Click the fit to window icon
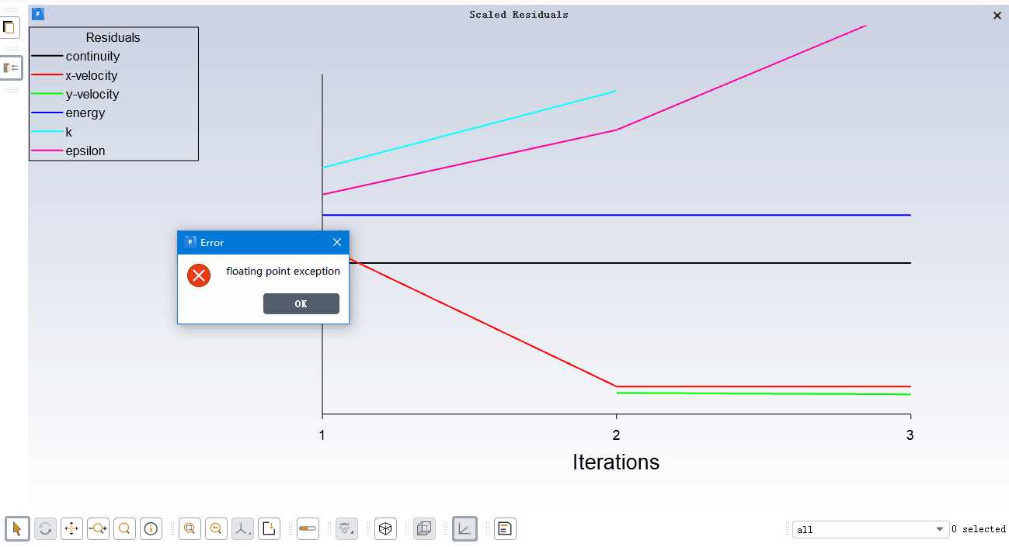1009x547 pixels. (189, 529)
